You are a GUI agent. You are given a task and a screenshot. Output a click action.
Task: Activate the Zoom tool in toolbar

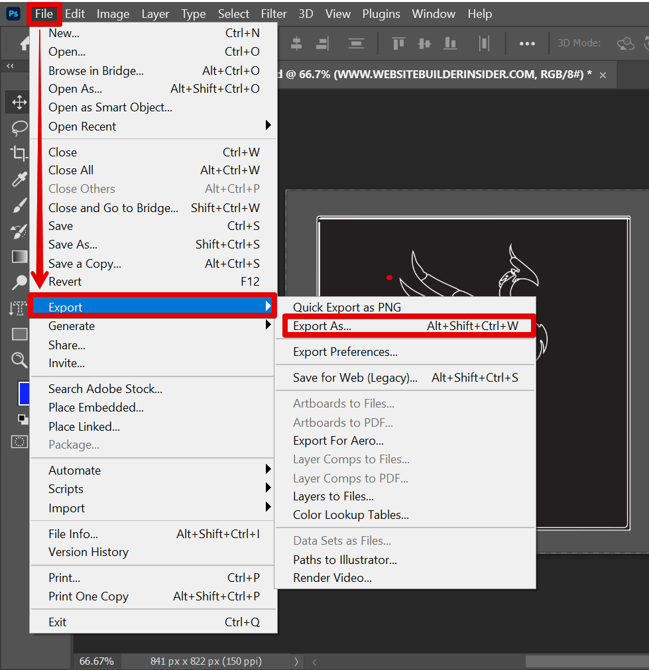pyautogui.click(x=19, y=360)
